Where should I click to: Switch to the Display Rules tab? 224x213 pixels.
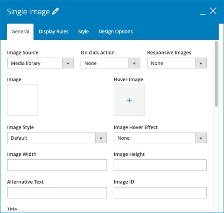[54, 32]
